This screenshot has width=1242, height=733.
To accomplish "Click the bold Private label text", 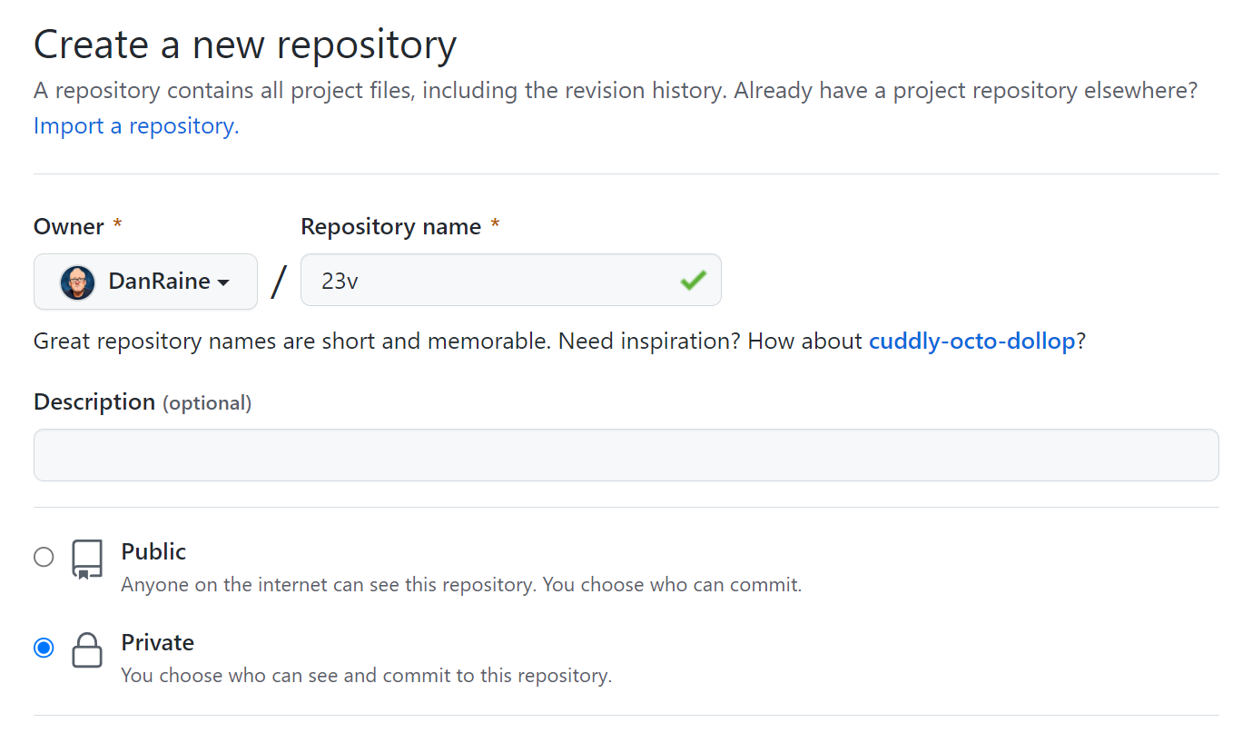I will 158,642.
